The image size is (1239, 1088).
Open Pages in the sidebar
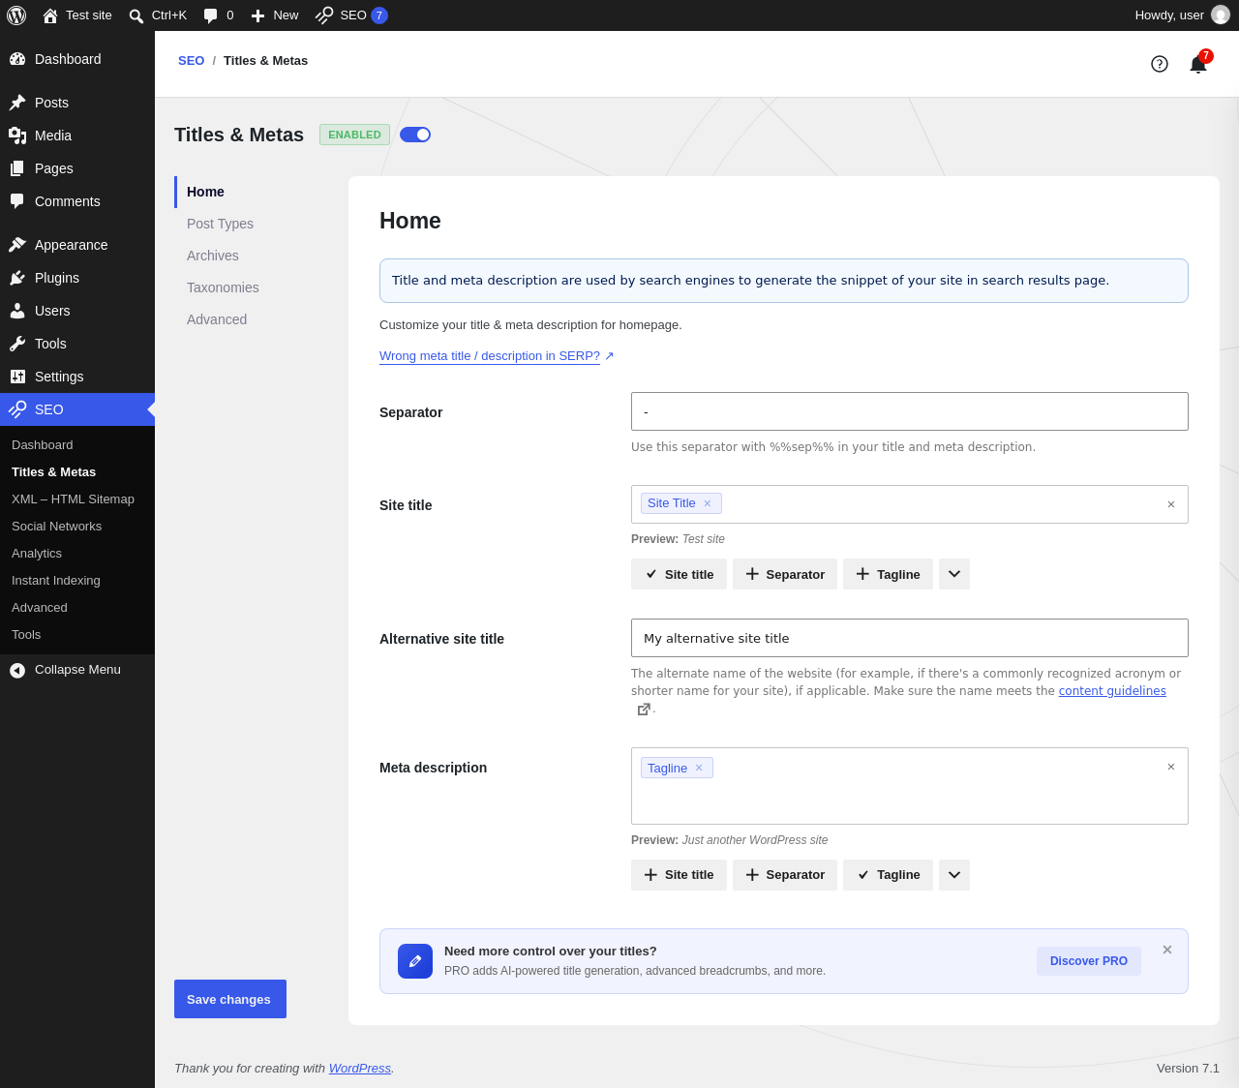coord(77,168)
